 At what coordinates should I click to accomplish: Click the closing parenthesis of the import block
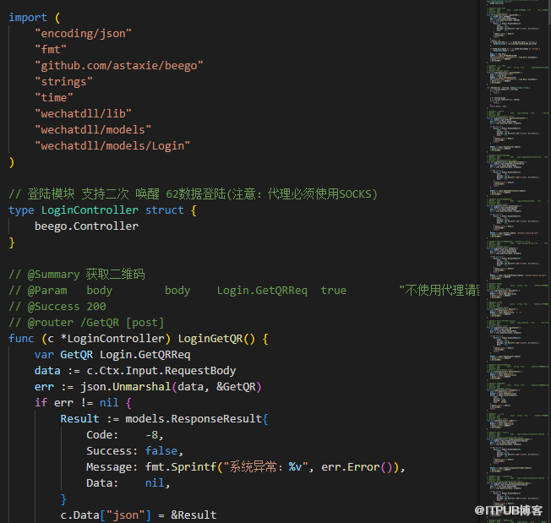tap(12, 162)
